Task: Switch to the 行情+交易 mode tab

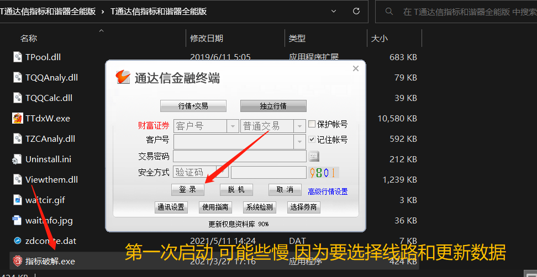Action: 193,106
